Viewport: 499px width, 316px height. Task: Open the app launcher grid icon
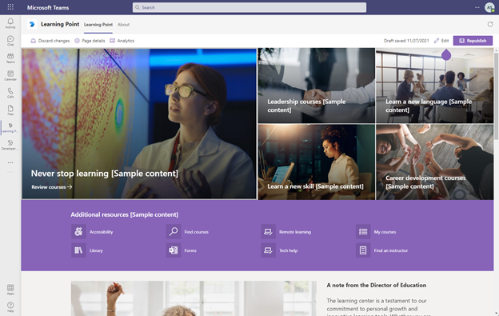tap(10, 7)
